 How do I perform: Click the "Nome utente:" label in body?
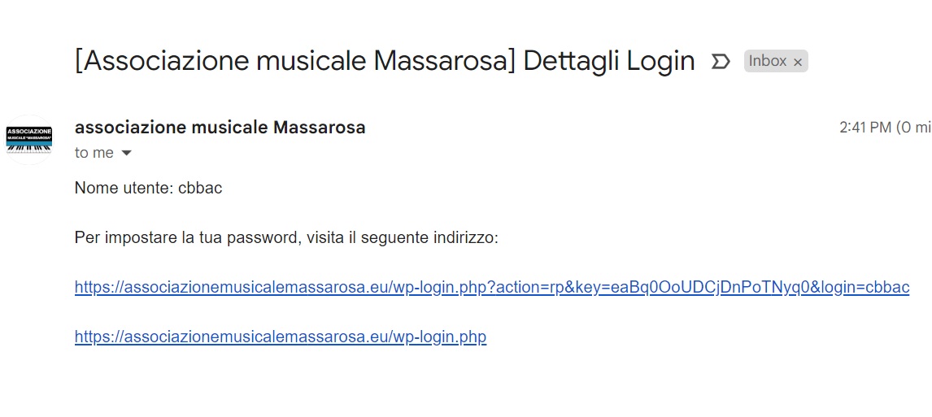(124, 188)
